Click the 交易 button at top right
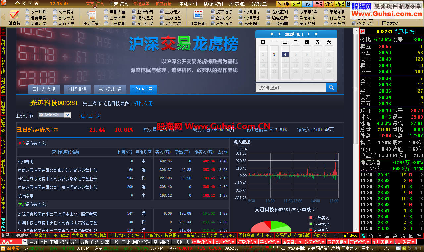Viewport: 424px width, 252px height. coord(296,4)
